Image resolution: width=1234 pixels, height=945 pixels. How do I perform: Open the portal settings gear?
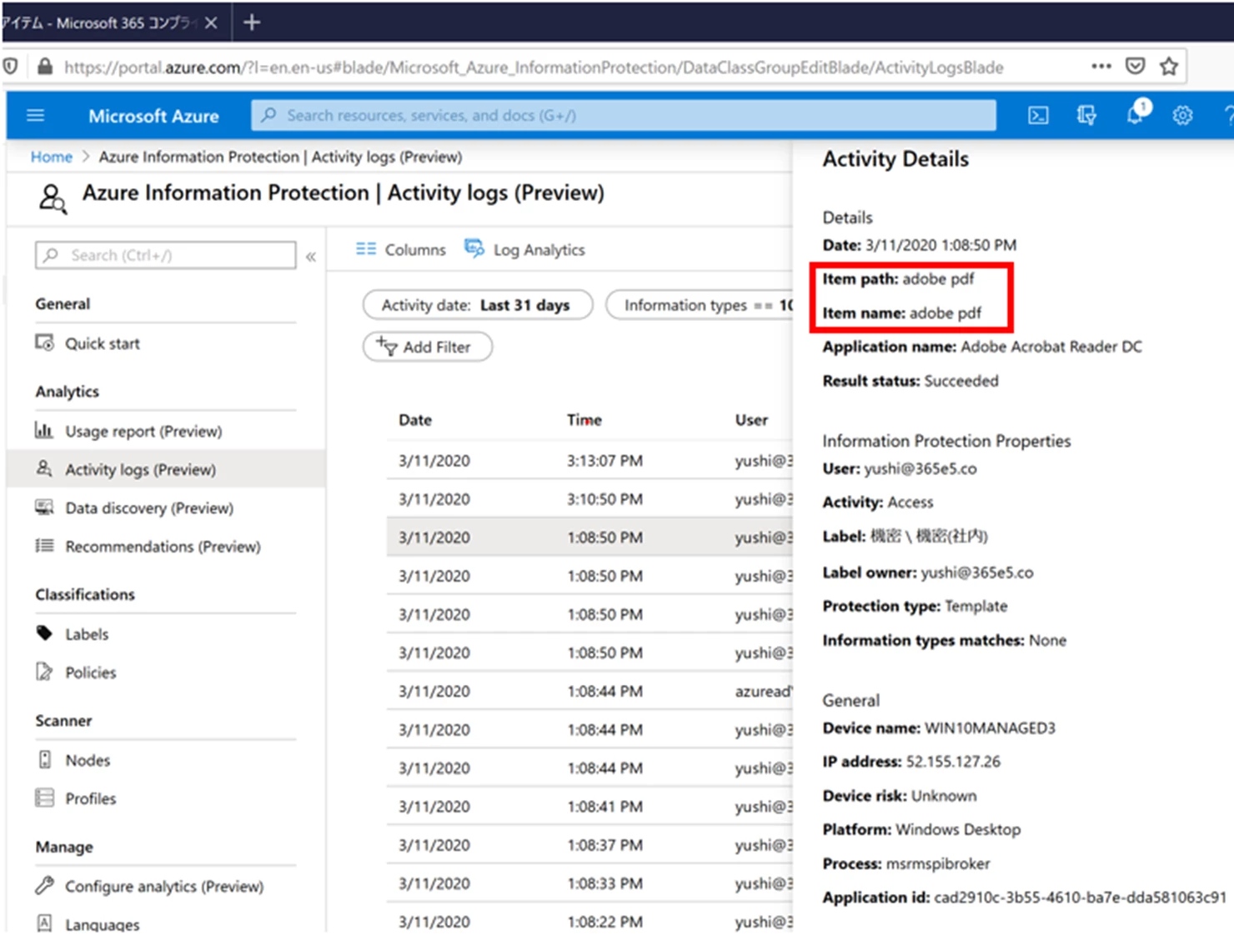click(x=1182, y=116)
